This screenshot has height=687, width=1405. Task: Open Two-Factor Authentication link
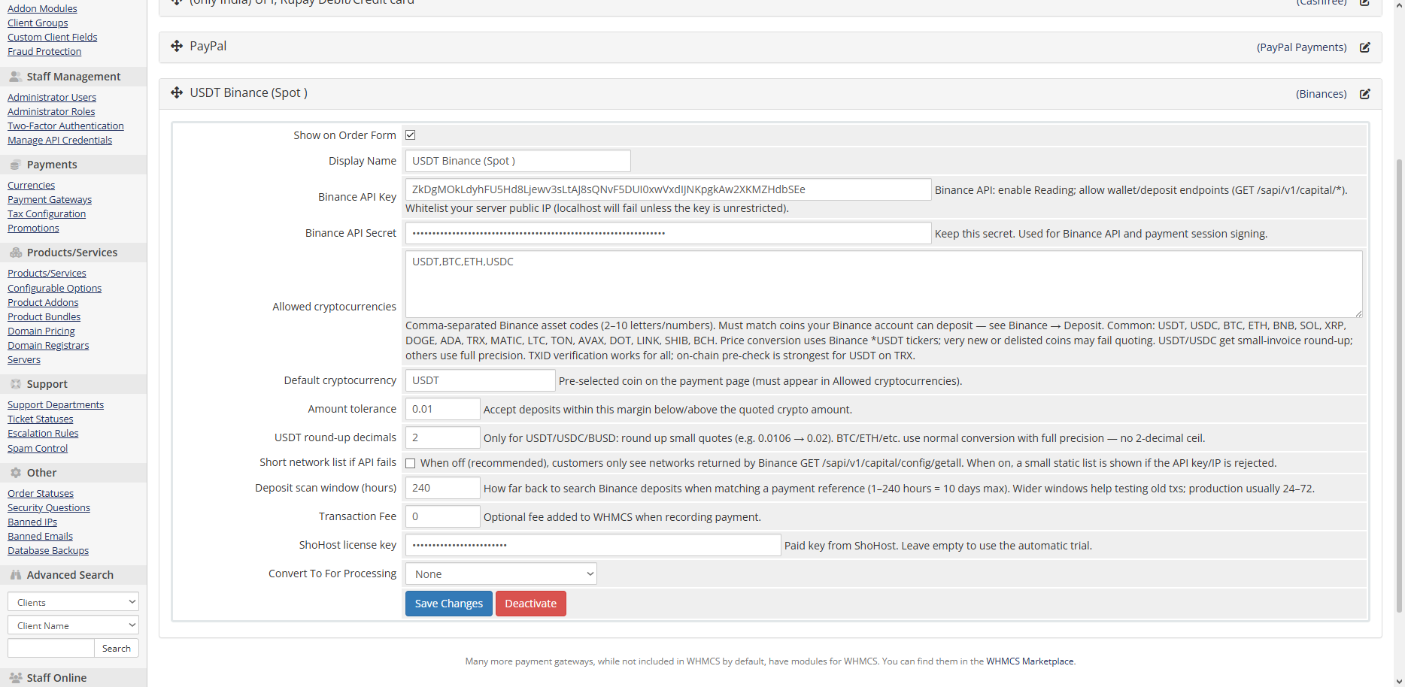(x=65, y=126)
